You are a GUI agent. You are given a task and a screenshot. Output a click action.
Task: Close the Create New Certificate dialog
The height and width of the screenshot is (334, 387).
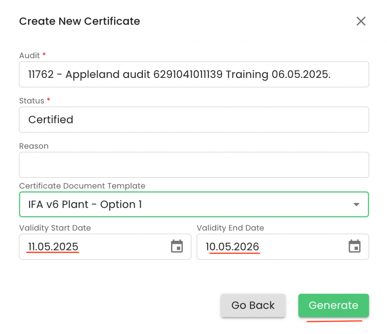point(361,21)
